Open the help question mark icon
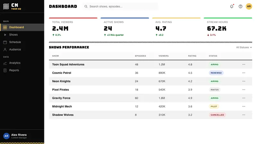Image resolution: width=257 pixels, height=144 pixels. click(x=240, y=6)
